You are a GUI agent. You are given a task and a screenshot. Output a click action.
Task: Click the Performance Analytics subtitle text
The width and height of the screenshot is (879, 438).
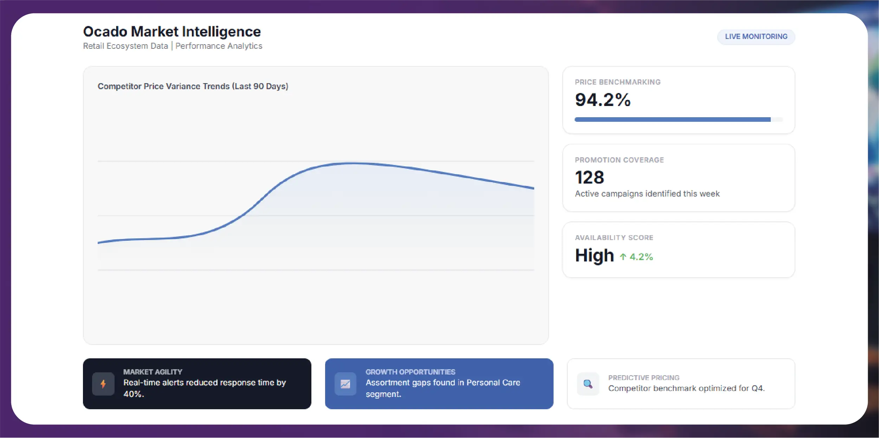pyautogui.click(x=219, y=46)
